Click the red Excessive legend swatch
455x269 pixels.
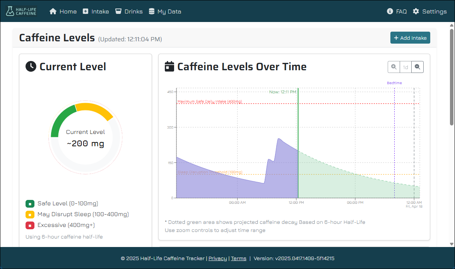(x=30, y=225)
